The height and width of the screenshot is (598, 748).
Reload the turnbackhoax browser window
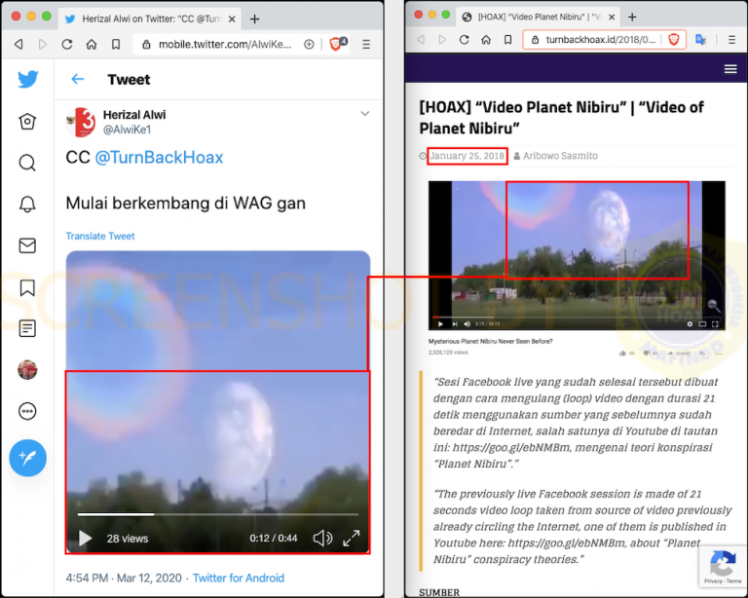465,40
